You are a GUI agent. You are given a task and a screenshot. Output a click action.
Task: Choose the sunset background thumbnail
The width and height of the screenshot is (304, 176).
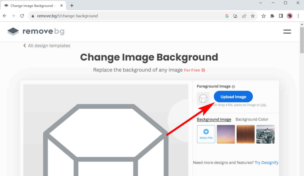(226, 134)
